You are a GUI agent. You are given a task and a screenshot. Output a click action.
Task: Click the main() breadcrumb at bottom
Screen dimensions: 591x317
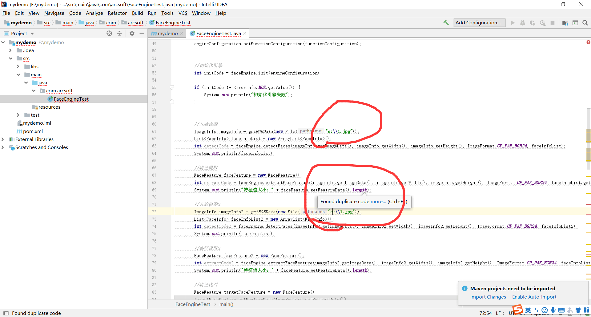click(x=226, y=304)
